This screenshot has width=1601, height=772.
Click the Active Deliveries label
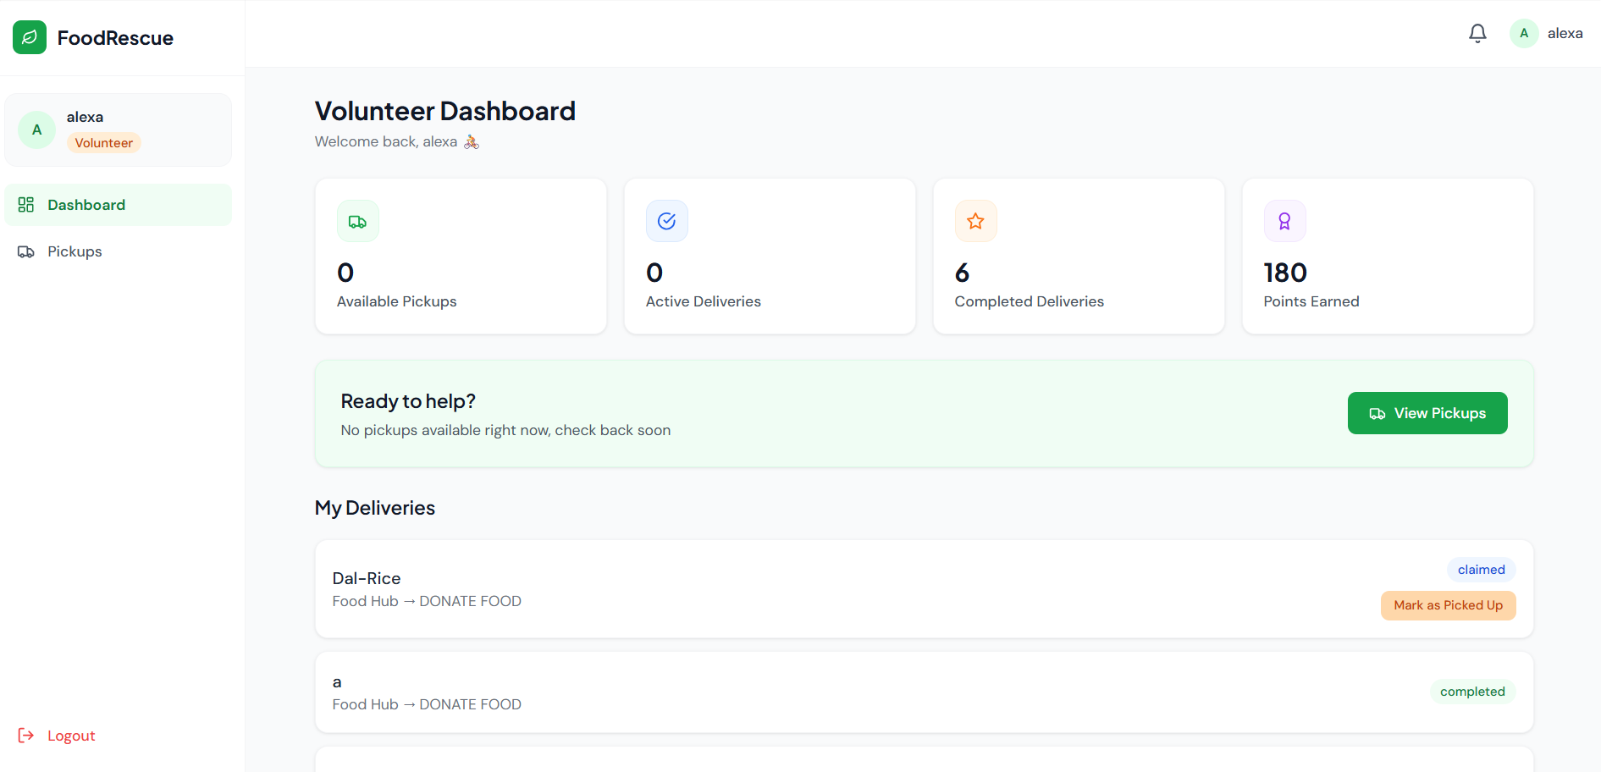point(703,301)
